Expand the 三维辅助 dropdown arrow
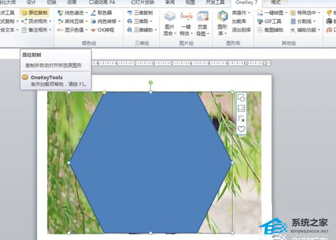This screenshot has width=336, height=240. [x=156, y=30]
